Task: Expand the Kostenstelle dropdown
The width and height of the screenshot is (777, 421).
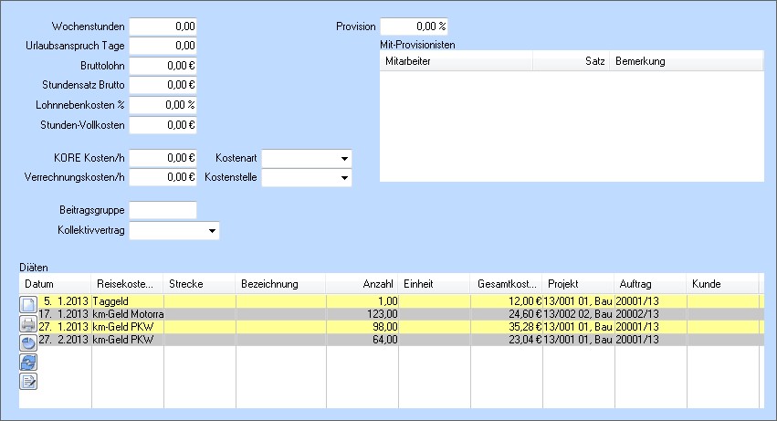Action: (x=343, y=177)
